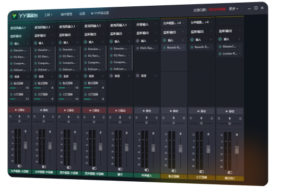Bypass Reverb-R plugin on 大厅混响 channel
The width and height of the screenshot is (282, 188).
[192, 47]
